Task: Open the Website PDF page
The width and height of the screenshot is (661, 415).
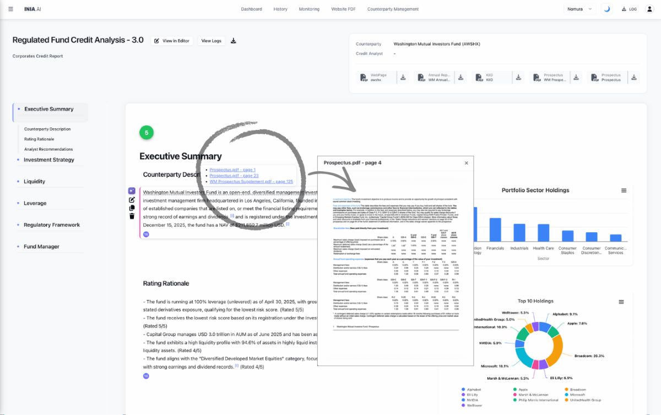Action: coord(343,9)
